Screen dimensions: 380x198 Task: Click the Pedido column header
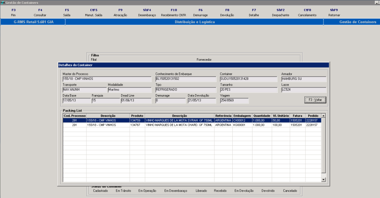pyautogui.click(x=313, y=116)
